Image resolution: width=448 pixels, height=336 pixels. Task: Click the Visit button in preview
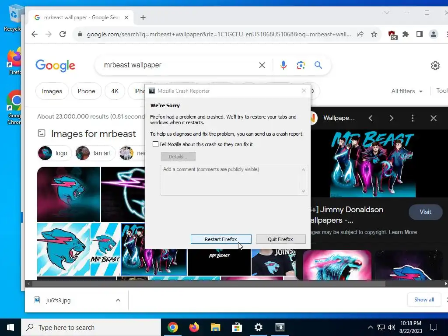coord(425,212)
